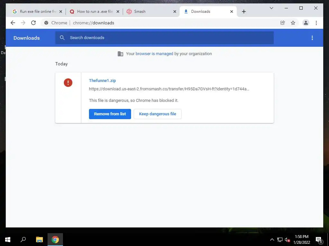
Task: Open Chrome's three-dot main menu
Action: click(316, 23)
